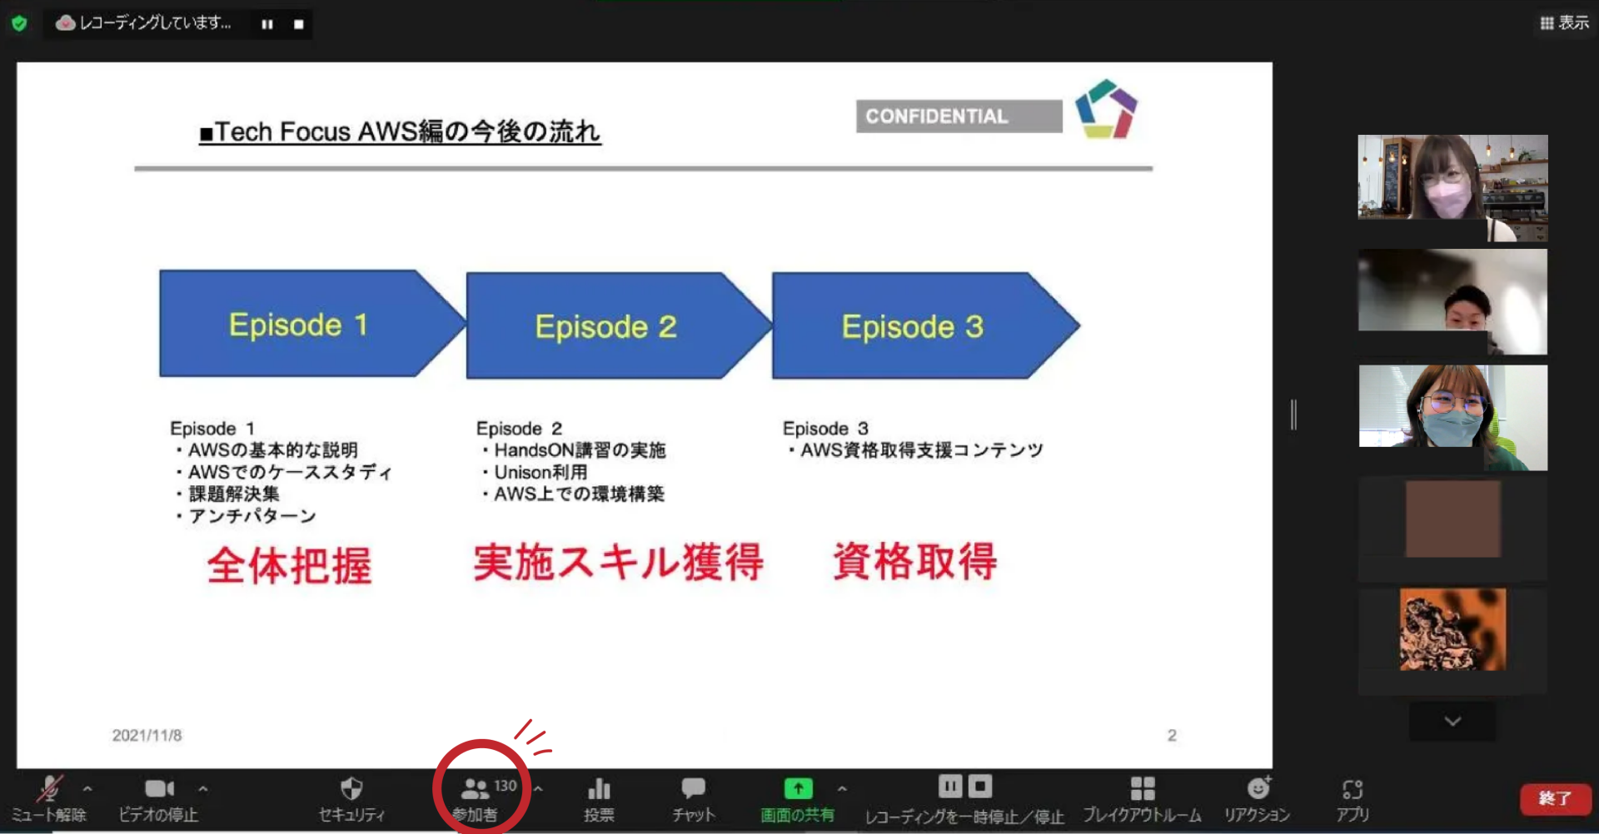
Task: Open ブレイクアウトルーム breakout rooms
Action: point(1143,799)
